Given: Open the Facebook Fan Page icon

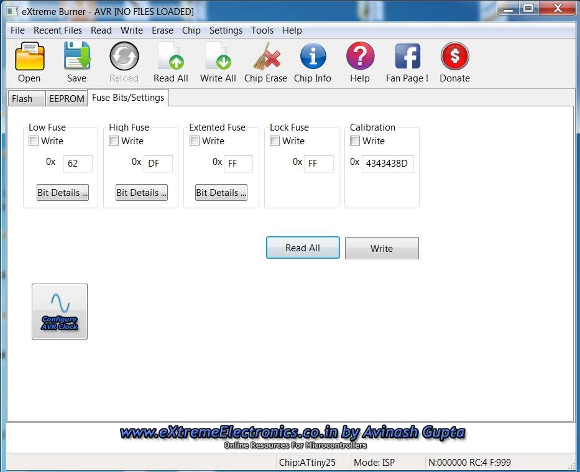Looking at the screenshot, I should [x=408, y=56].
